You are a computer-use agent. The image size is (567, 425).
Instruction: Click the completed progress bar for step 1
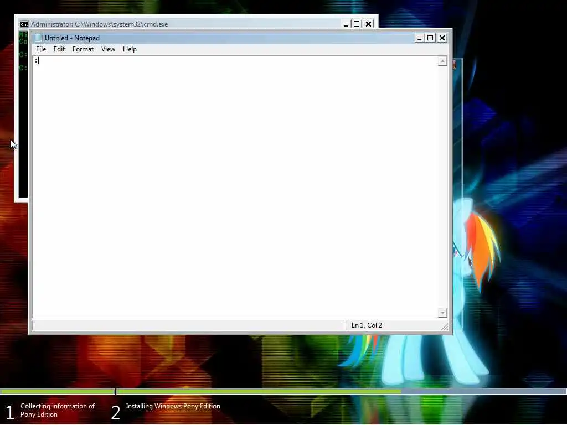[57, 391]
